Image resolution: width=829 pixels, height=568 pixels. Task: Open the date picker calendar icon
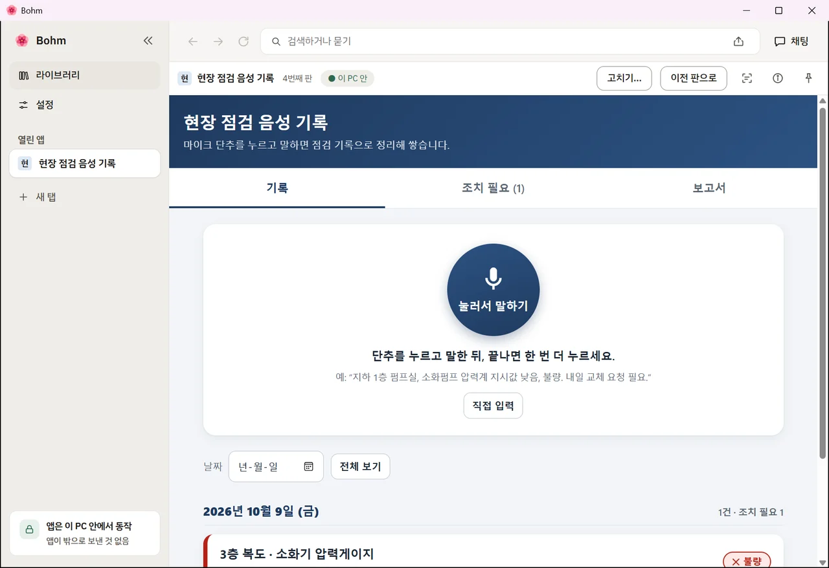(x=309, y=466)
